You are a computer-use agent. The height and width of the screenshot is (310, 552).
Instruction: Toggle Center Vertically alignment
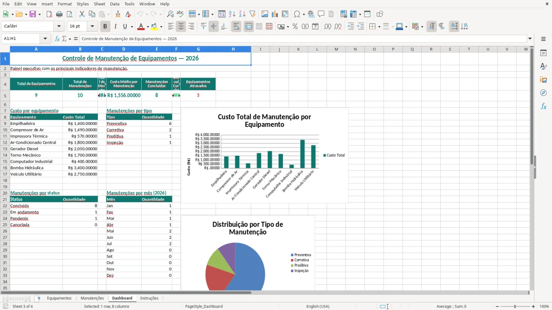click(213, 27)
